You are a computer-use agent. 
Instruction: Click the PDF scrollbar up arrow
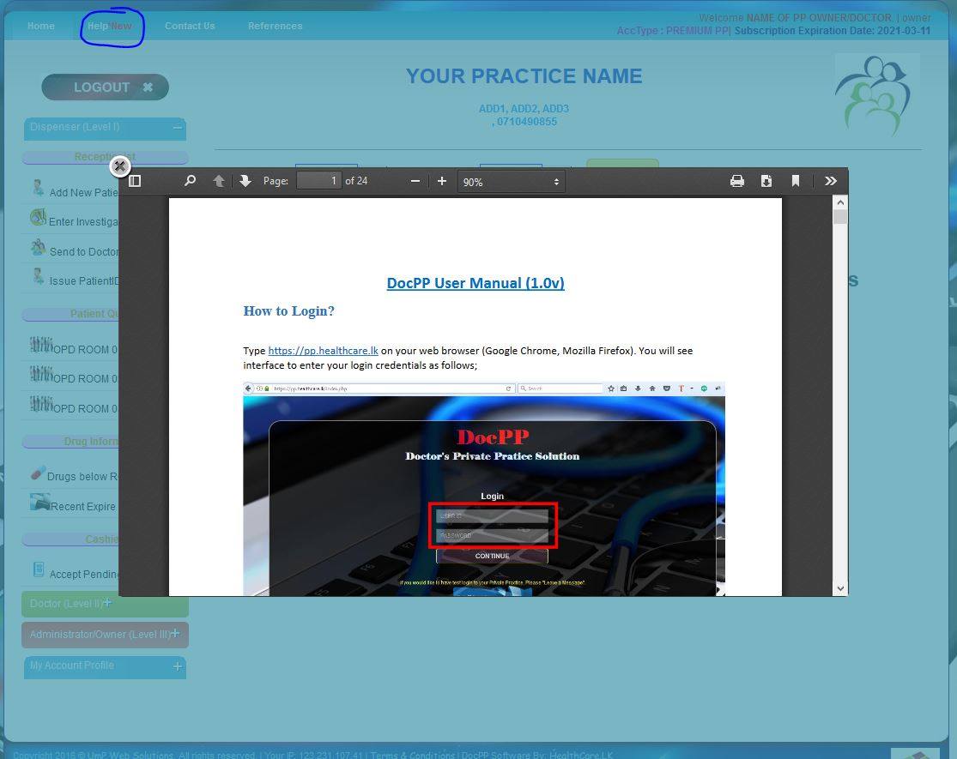840,202
